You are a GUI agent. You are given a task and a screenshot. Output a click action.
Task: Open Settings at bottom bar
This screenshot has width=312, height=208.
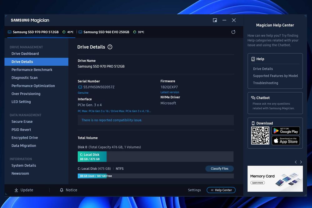[194, 190]
